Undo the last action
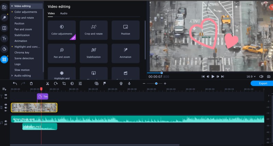Viewport: 273px width, 146px height. tap(15, 84)
